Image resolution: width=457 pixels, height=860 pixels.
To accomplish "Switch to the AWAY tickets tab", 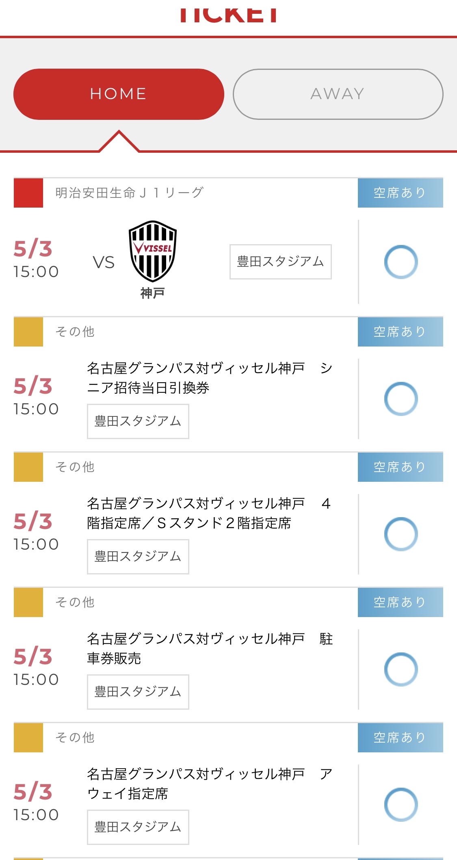I will pyautogui.click(x=338, y=94).
